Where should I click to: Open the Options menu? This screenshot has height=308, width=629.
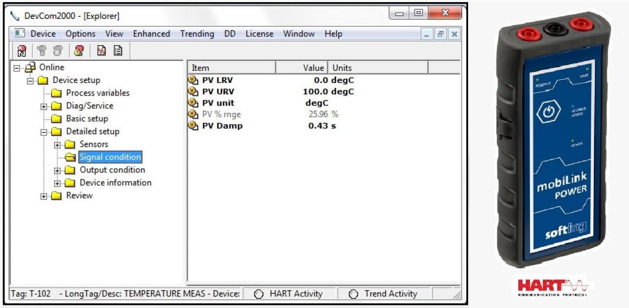pos(80,34)
